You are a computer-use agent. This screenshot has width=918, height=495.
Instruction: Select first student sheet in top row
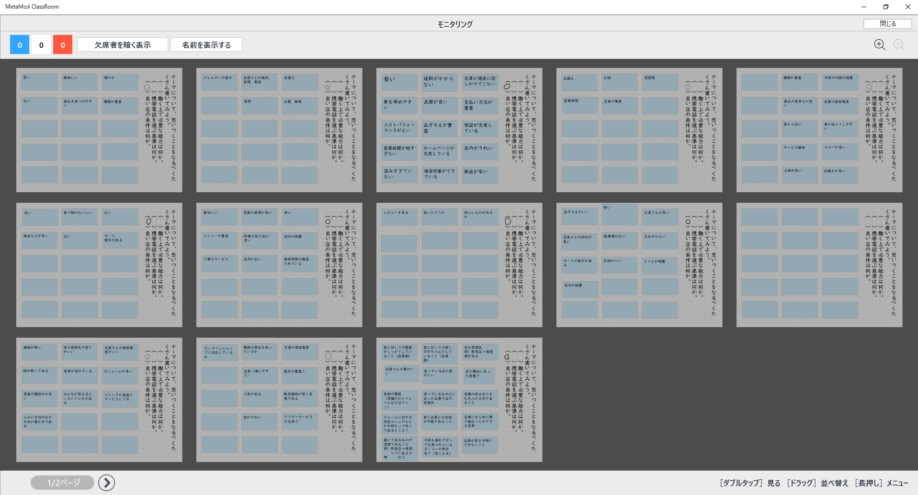click(99, 130)
